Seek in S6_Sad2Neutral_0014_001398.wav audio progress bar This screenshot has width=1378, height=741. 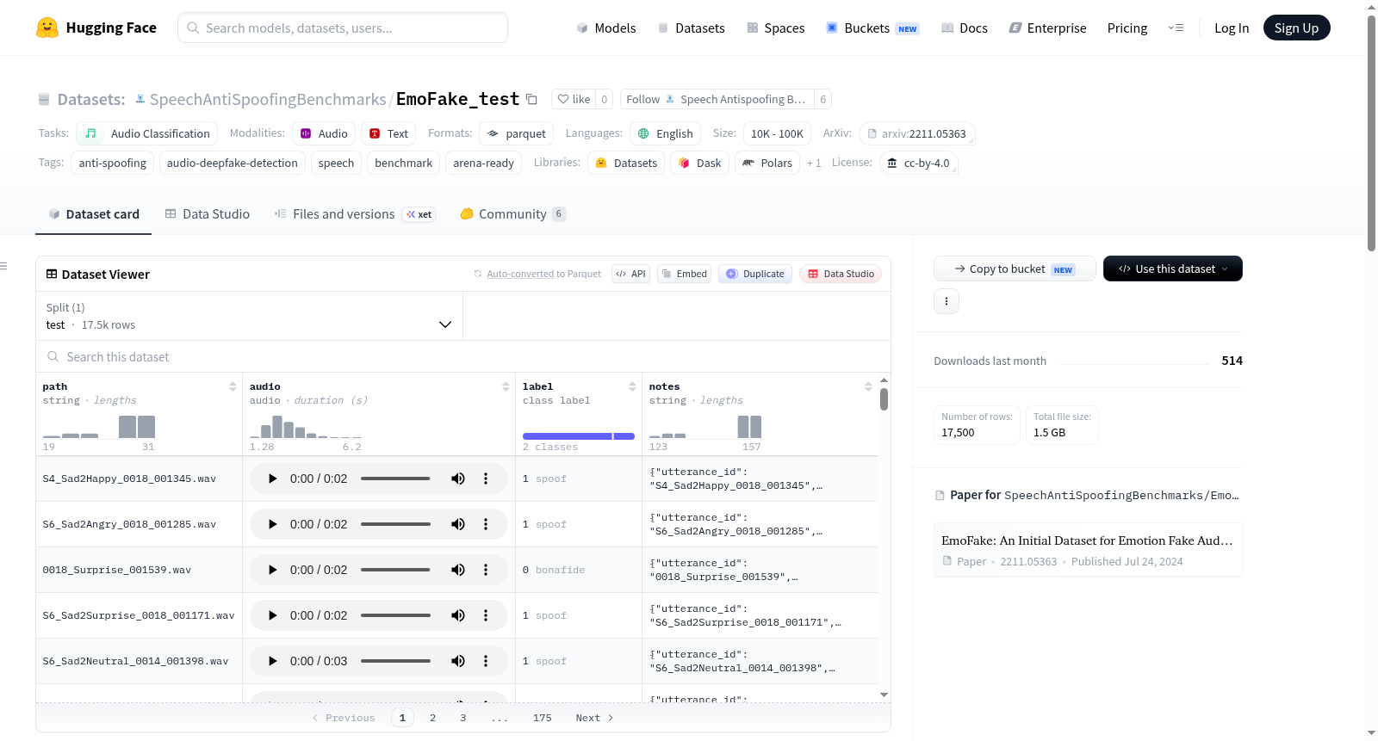point(395,661)
